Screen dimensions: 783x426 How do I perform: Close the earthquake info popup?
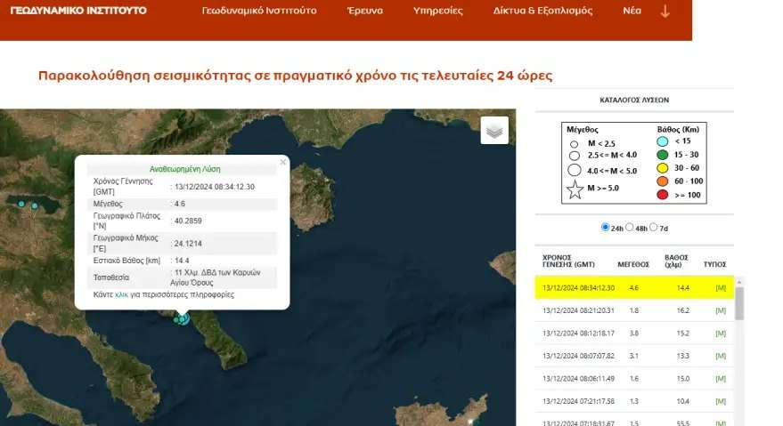tap(283, 162)
